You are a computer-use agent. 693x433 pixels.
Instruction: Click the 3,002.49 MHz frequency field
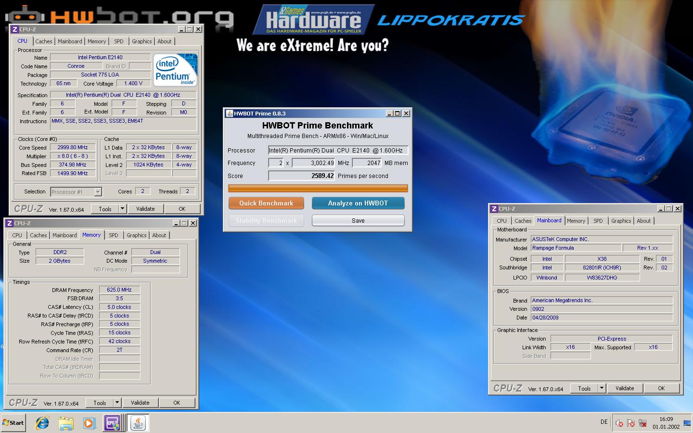click(x=313, y=163)
